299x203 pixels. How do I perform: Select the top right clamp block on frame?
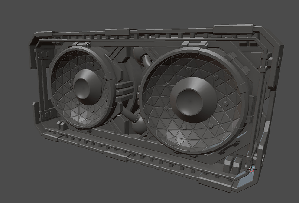click(226, 29)
